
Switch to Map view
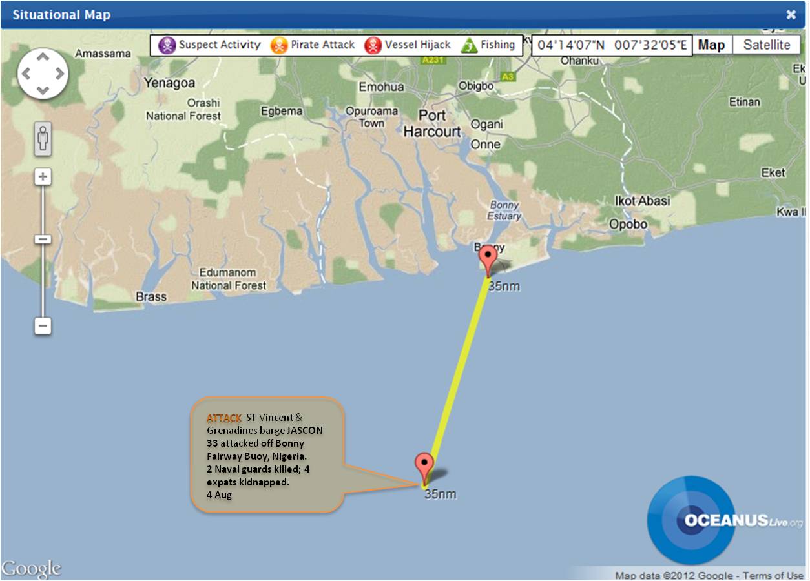(x=711, y=45)
